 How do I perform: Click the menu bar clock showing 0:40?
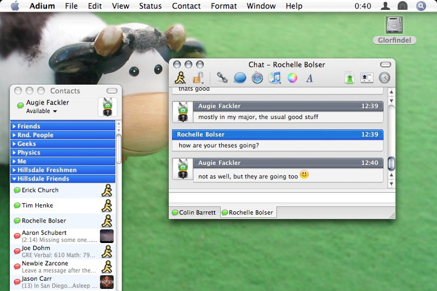[363, 6]
